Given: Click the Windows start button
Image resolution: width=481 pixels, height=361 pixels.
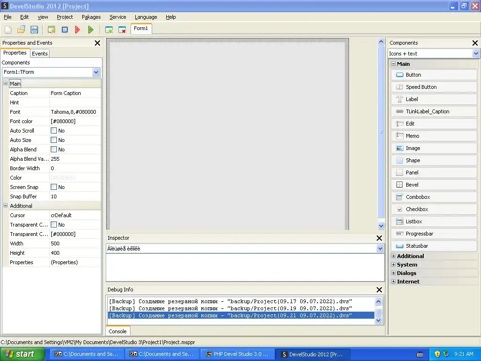Looking at the screenshot, I should pos(23,354).
